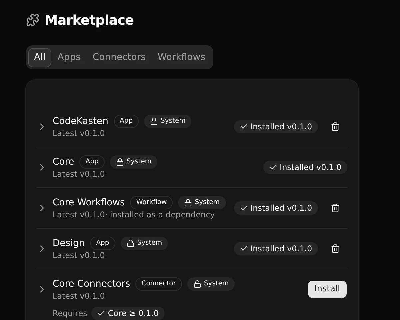400x320 pixels.
Task: Click the Core ≥ 0.1.0 requirement chip
Action: (128, 313)
